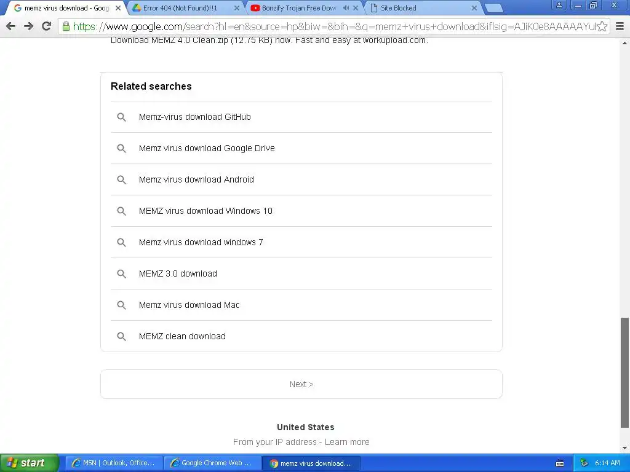This screenshot has width=630, height=472.
Task: Switch to the Error 404 (Not Found) tab
Action: (185, 8)
